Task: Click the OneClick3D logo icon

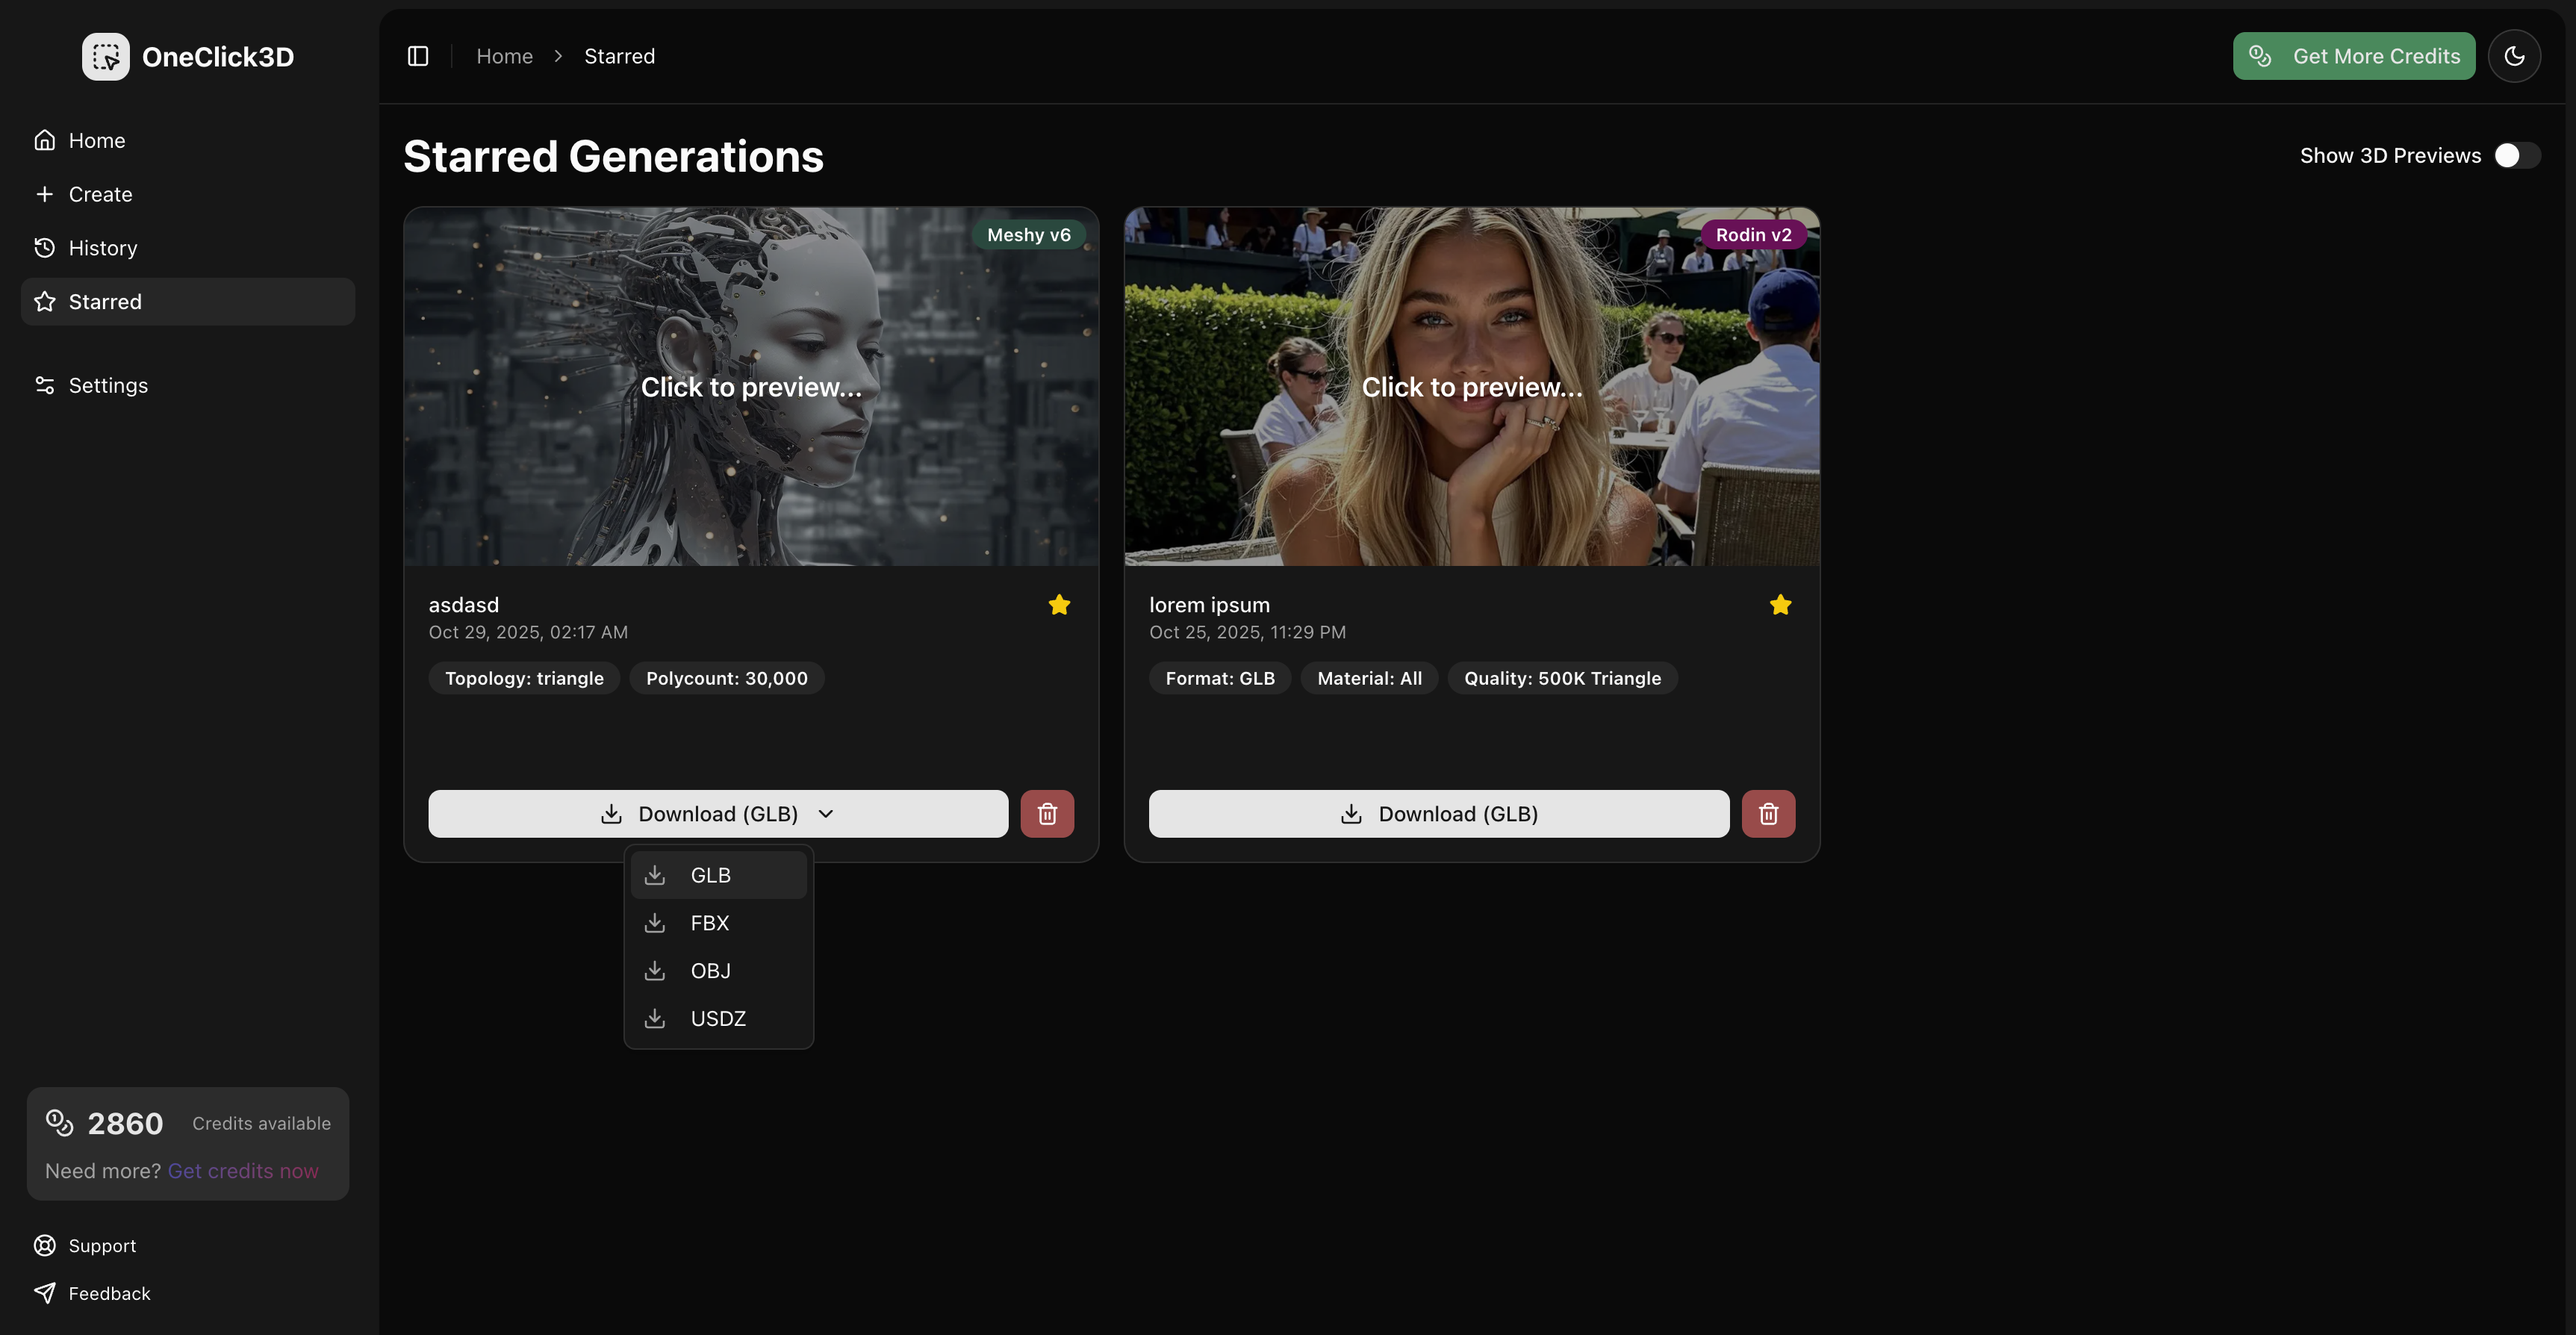Action: 105,56
